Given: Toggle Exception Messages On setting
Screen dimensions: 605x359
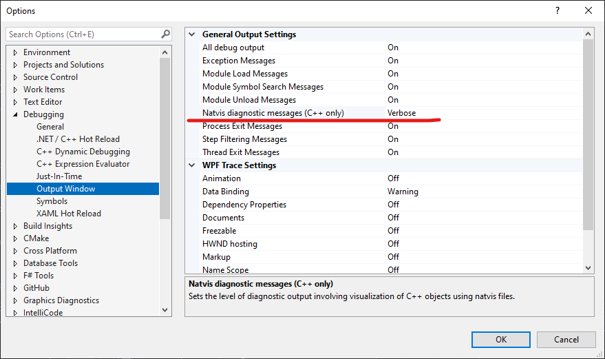Looking at the screenshot, I should (482, 61).
